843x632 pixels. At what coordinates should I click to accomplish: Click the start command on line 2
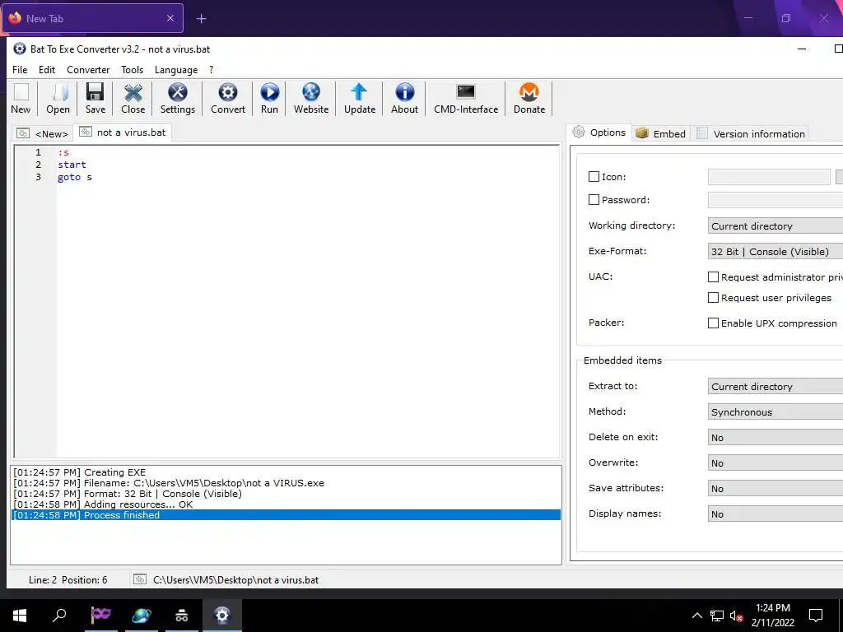tap(72, 165)
